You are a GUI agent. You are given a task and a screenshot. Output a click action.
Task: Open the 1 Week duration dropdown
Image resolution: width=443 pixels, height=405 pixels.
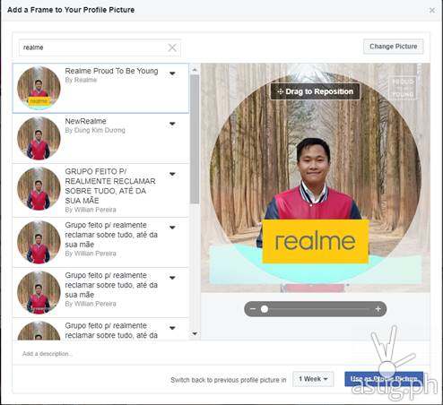[x=313, y=379]
